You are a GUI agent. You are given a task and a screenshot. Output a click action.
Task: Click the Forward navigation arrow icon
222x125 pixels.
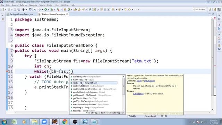point(136,9)
